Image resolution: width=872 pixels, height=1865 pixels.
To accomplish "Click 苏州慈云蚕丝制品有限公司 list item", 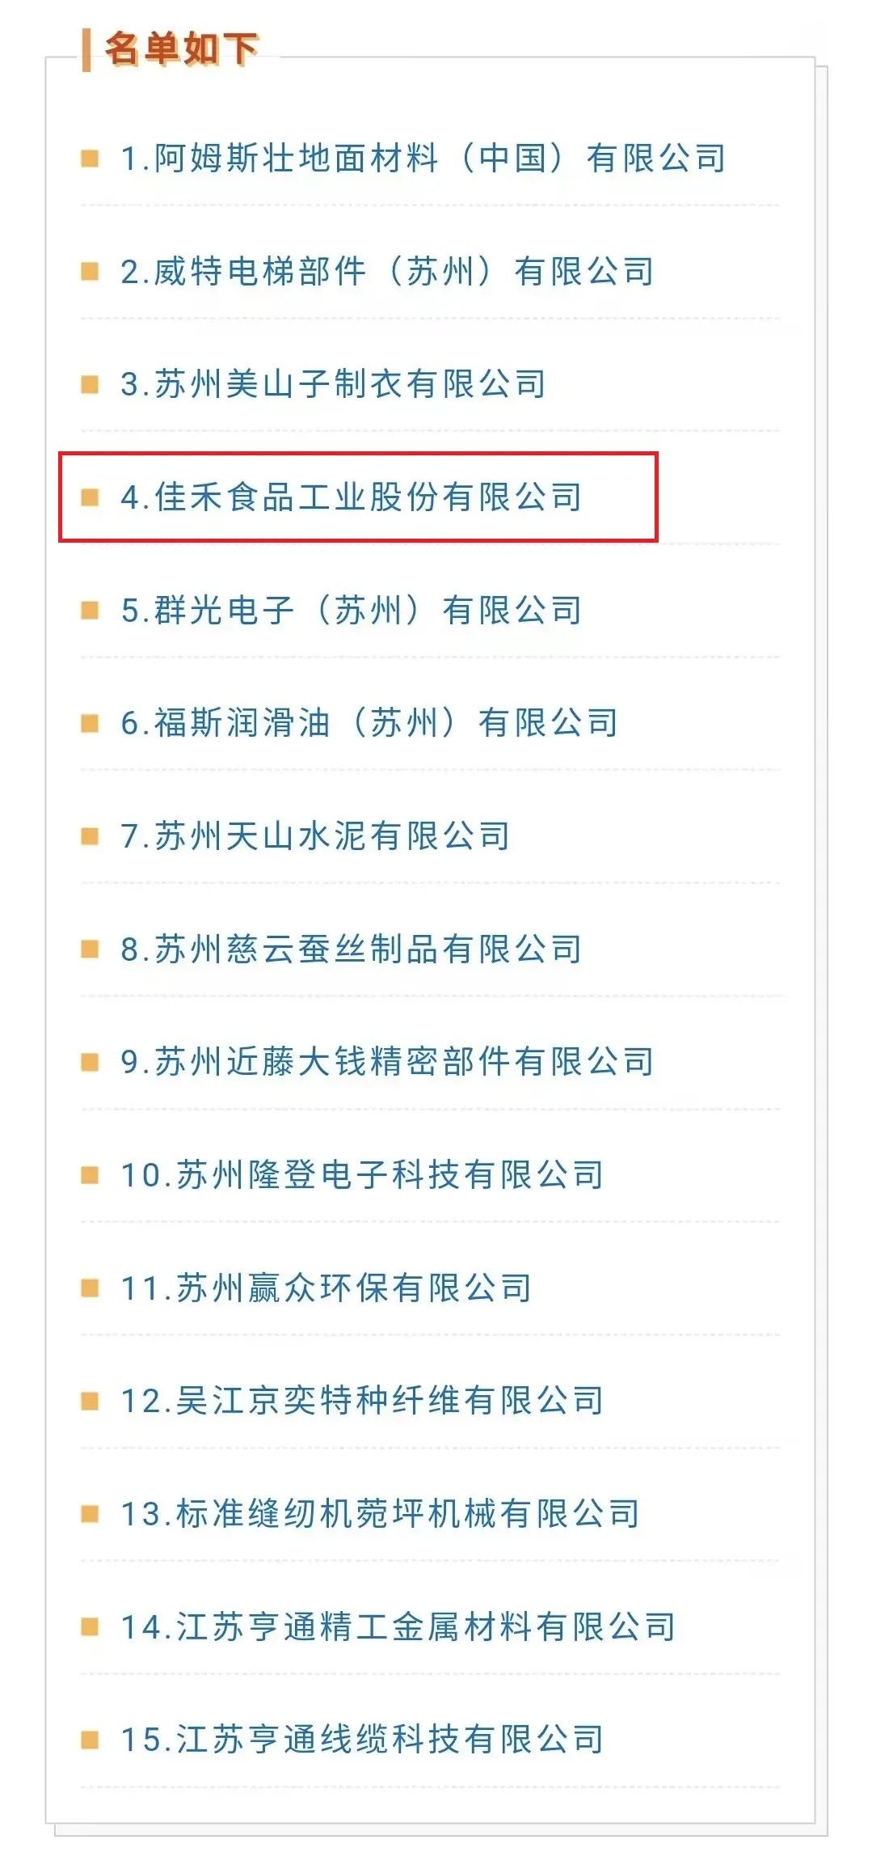I will [352, 949].
